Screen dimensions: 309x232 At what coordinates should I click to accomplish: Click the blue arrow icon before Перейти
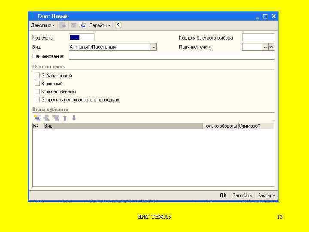(83, 25)
